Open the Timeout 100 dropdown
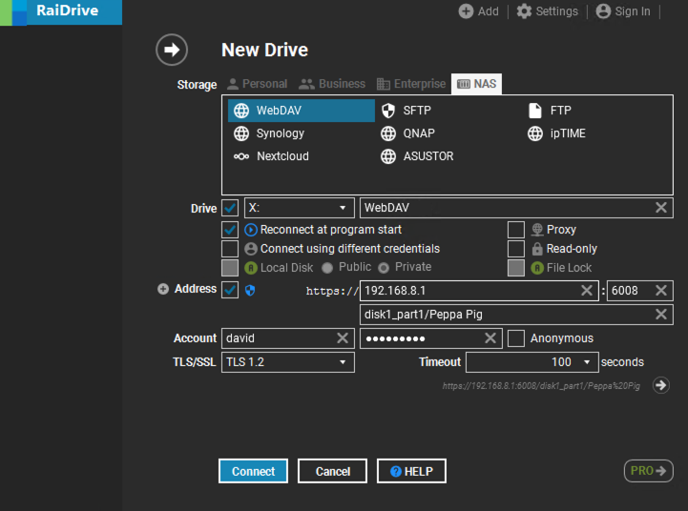The image size is (688, 511). coord(532,362)
